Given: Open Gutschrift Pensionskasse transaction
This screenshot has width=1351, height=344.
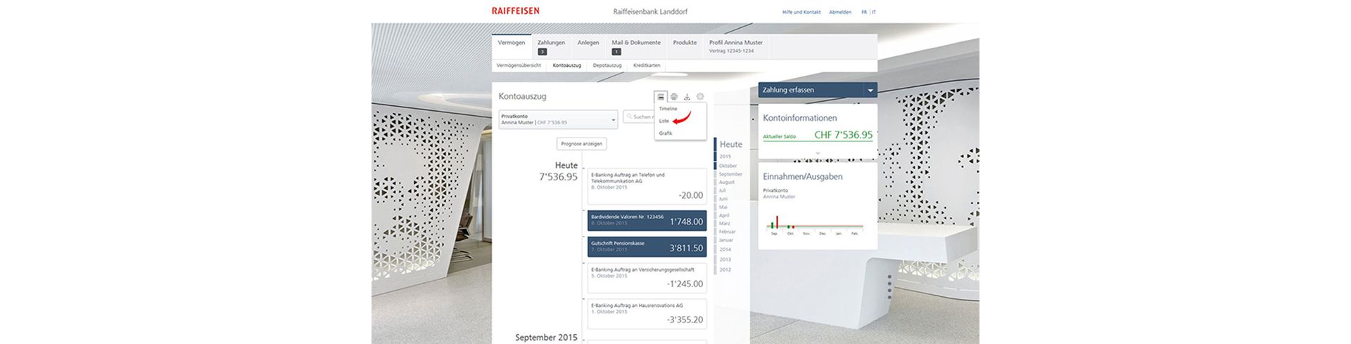Looking at the screenshot, I should tap(647, 246).
